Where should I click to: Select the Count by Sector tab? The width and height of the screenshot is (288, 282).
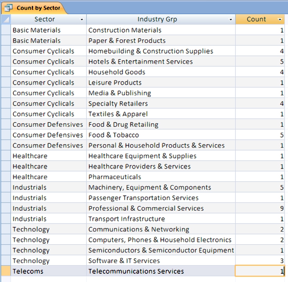tap(34, 8)
